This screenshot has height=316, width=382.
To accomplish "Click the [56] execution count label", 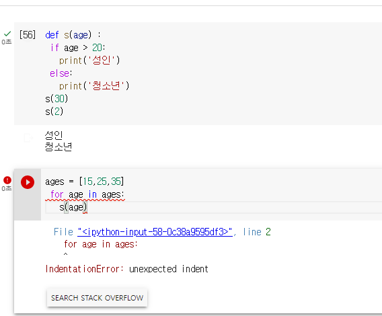I will point(28,34).
